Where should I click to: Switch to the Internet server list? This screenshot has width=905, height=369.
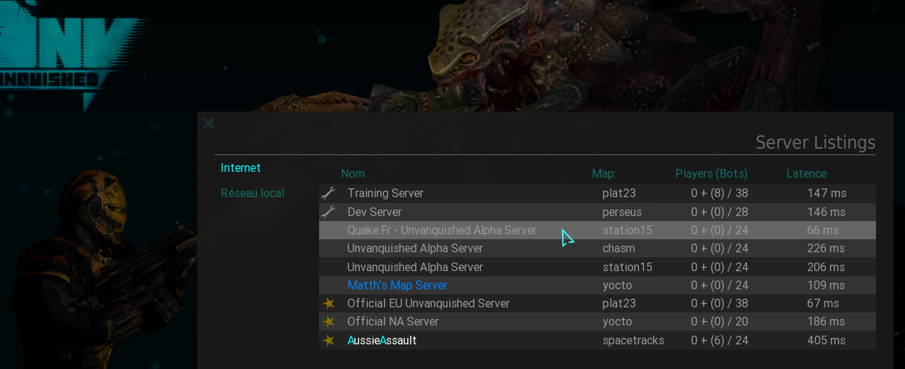(241, 167)
